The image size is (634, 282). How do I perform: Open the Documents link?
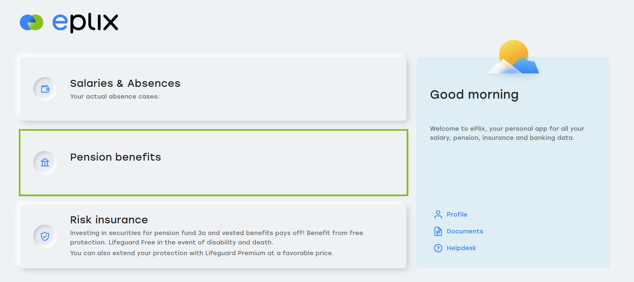coord(465,231)
